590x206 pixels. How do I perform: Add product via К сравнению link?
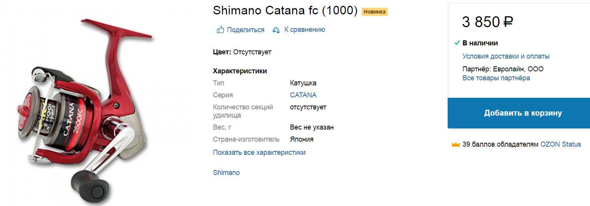(x=305, y=29)
